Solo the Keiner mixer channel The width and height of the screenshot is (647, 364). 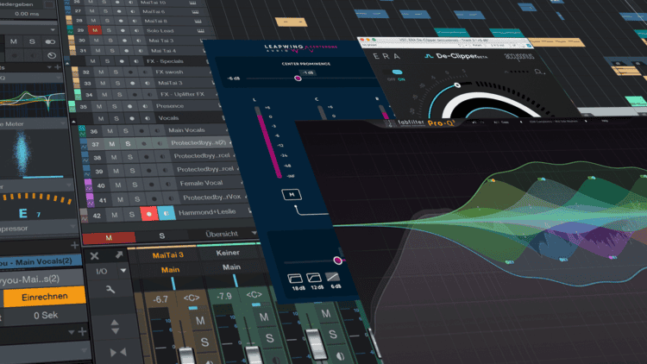(x=269, y=338)
